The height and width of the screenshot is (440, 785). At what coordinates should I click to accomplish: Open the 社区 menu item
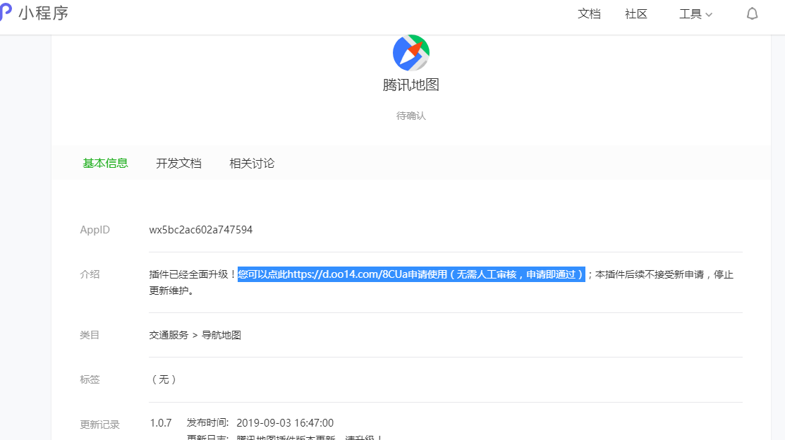click(635, 14)
